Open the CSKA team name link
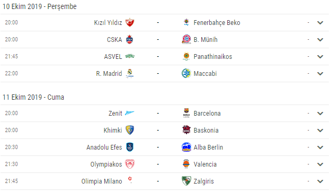Screen dimensions: 330x191 [x=114, y=40]
